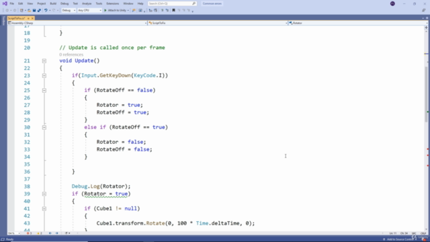Click KeyCode.I in the code

148,75
